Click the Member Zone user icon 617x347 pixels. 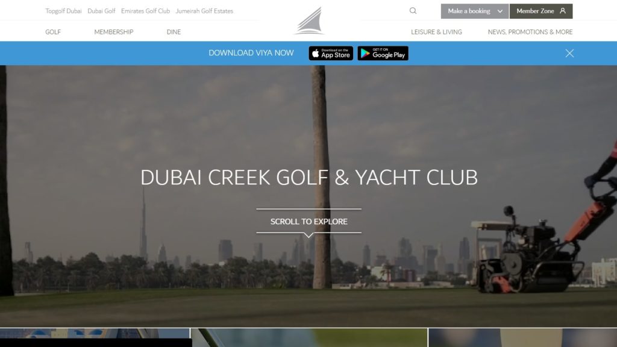coord(563,11)
